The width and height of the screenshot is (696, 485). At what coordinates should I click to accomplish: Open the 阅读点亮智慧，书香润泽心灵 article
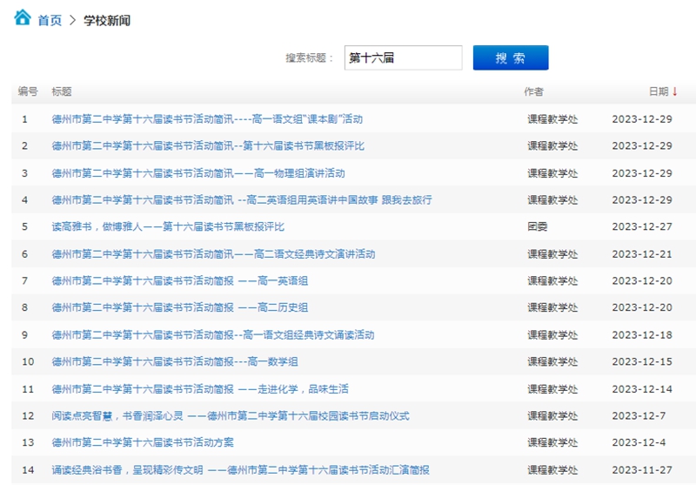pos(231,415)
